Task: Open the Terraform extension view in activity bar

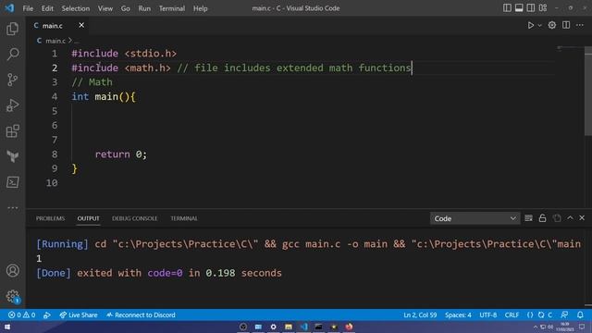Action: [12, 156]
